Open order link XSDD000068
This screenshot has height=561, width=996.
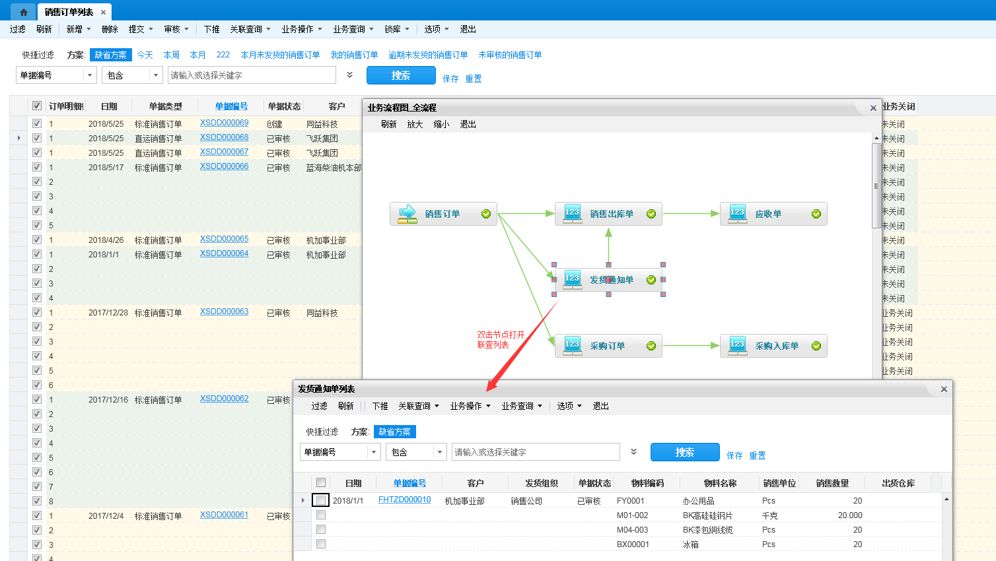coord(224,137)
